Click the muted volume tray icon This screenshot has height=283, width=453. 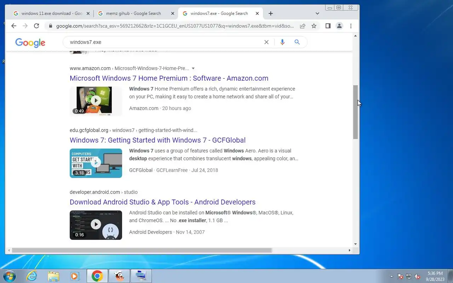tap(418, 277)
